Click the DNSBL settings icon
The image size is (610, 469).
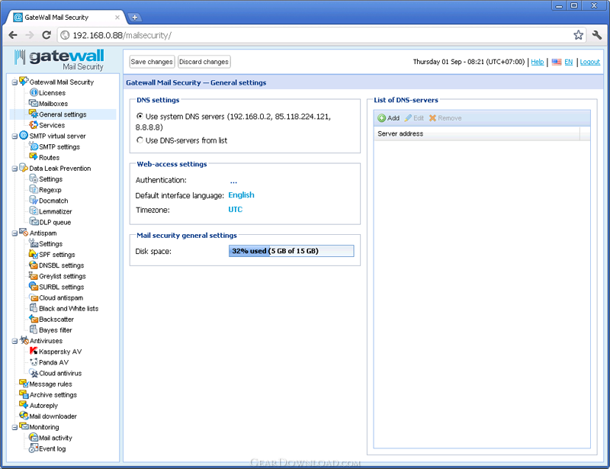34,265
